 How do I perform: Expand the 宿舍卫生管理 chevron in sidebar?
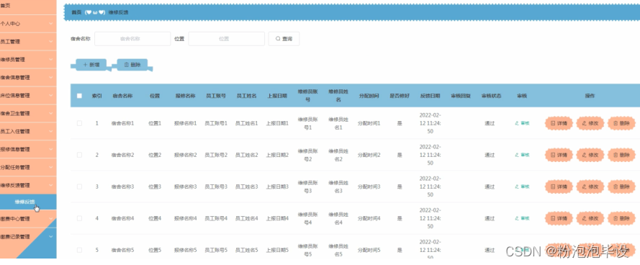pyautogui.click(x=50, y=114)
